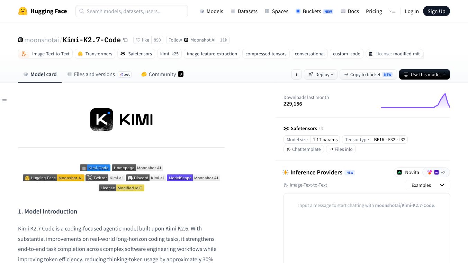Image resolution: width=468 pixels, height=263 pixels.
Task: Switch to the Community tab
Action: [162, 74]
